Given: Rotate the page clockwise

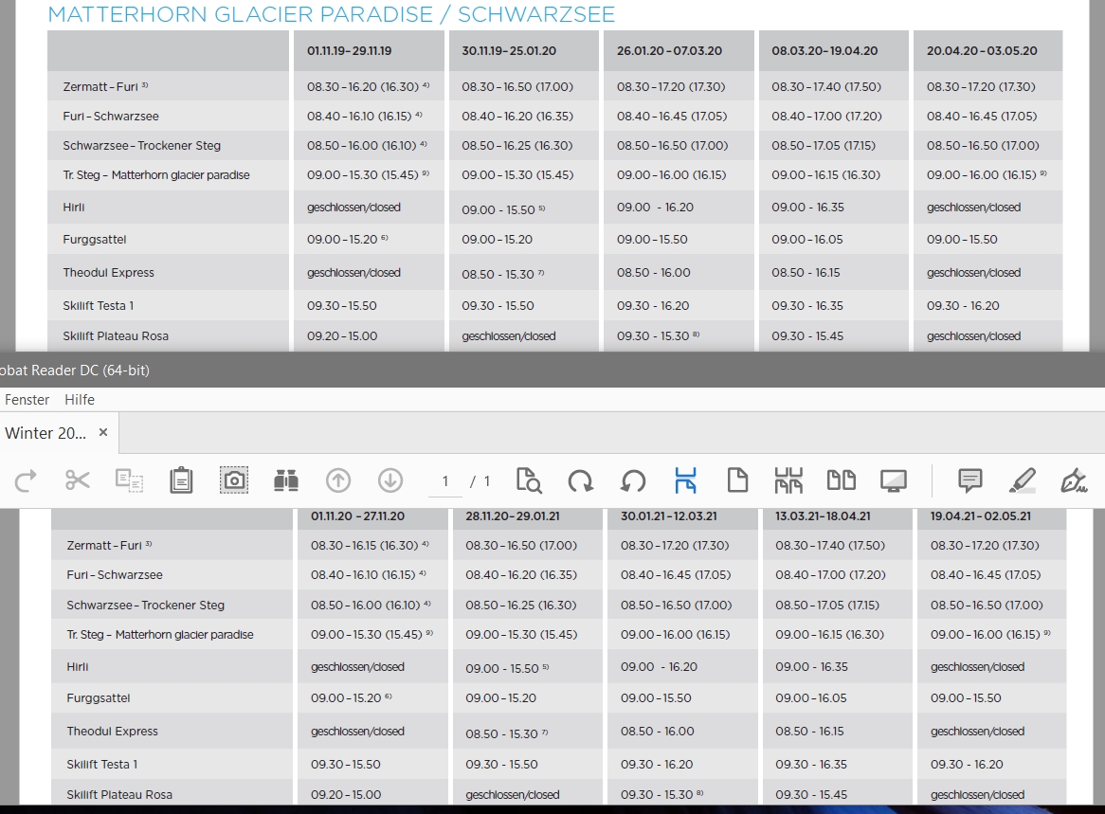Looking at the screenshot, I should [x=581, y=481].
